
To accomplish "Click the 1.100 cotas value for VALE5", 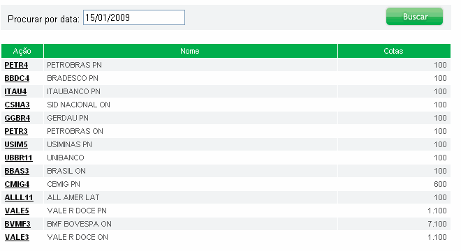I will [x=437, y=211].
